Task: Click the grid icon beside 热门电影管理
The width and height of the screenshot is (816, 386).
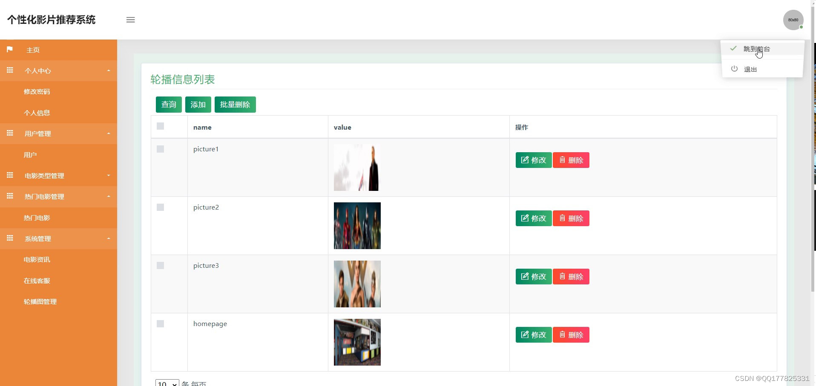Action: click(x=10, y=196)
